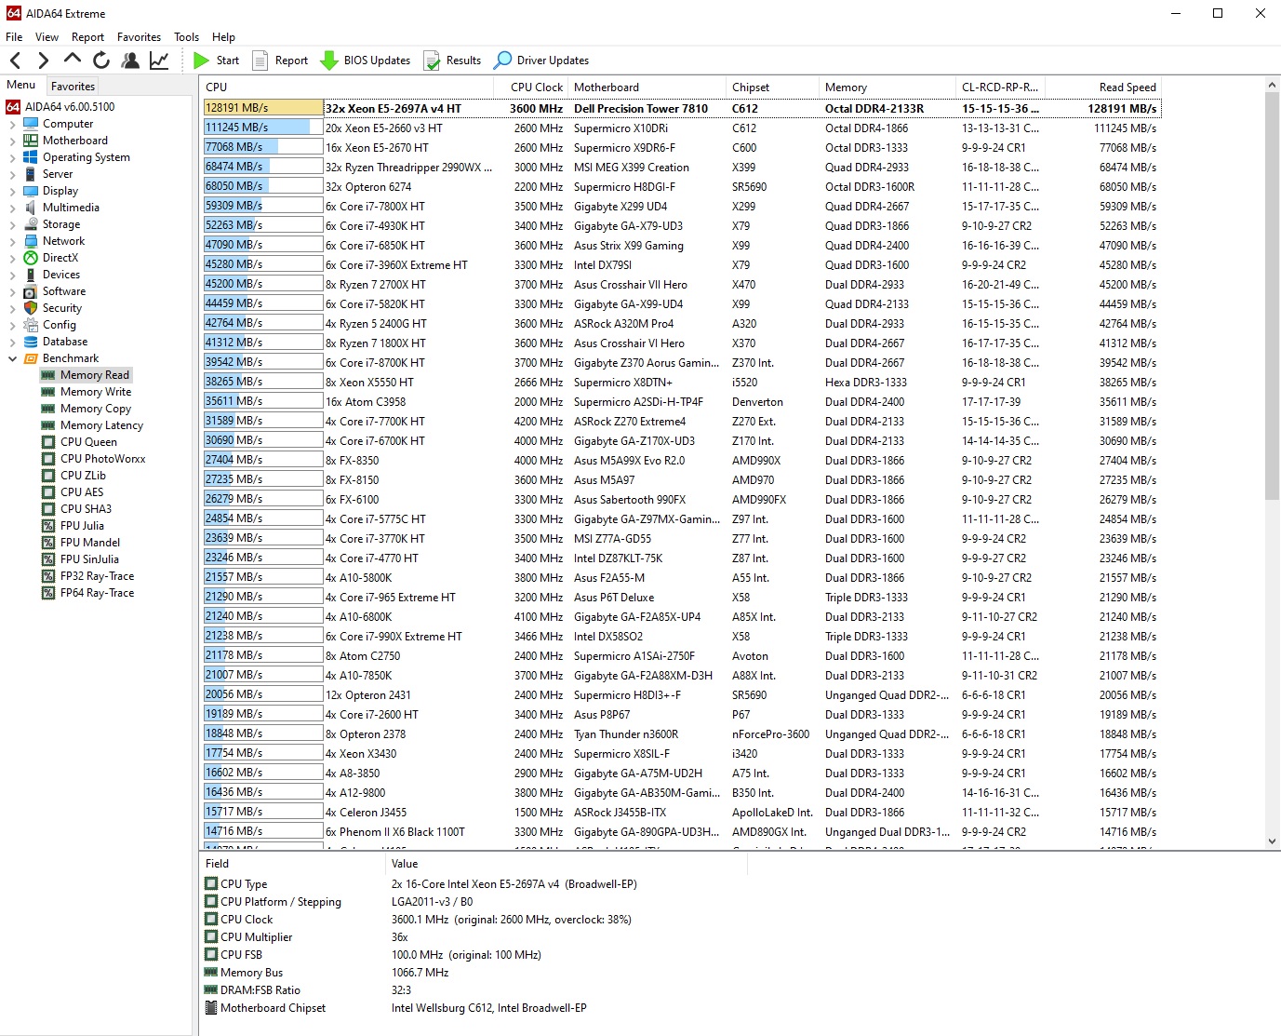Expand the Motherboard tree node
This screenshot has height=1036, width=1281.
tap(12, 141)
